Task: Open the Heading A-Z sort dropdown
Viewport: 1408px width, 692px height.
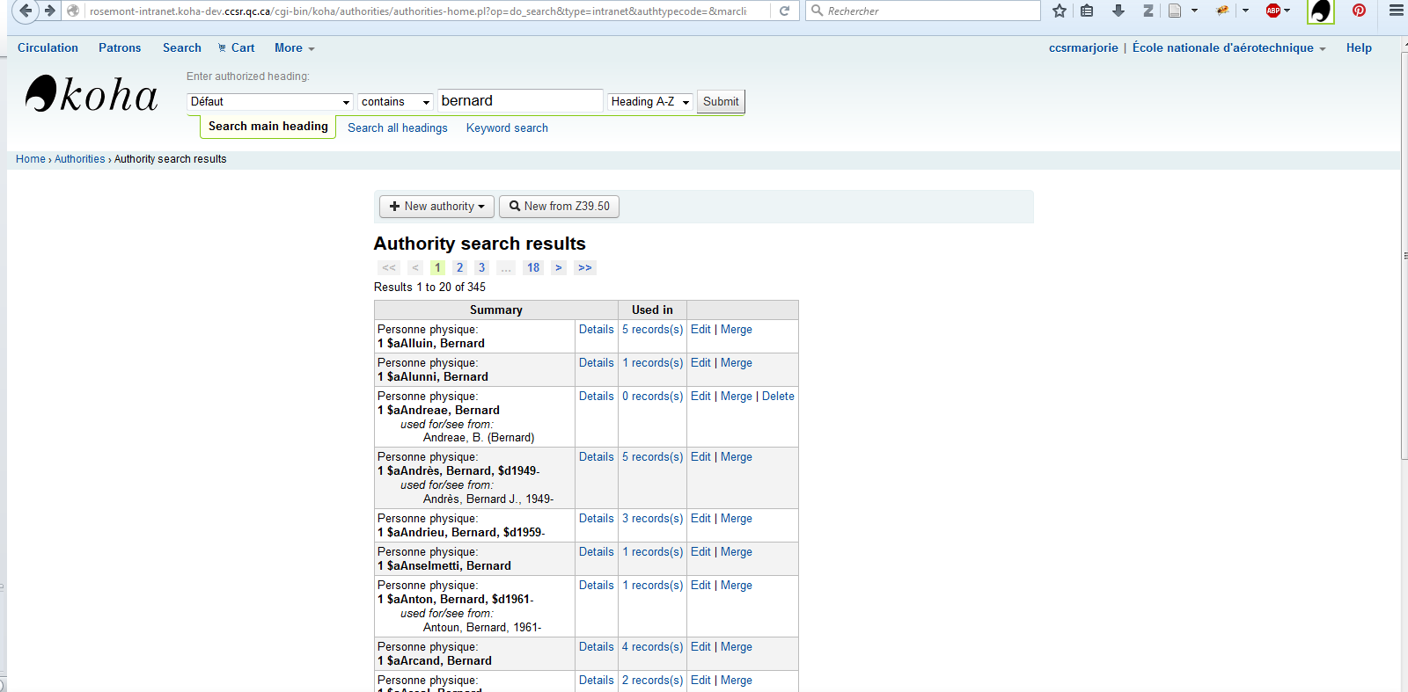Action: (x=650, y=102)
